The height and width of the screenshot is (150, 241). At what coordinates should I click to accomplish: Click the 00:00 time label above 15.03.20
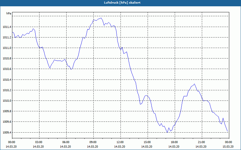click(229, 142)
